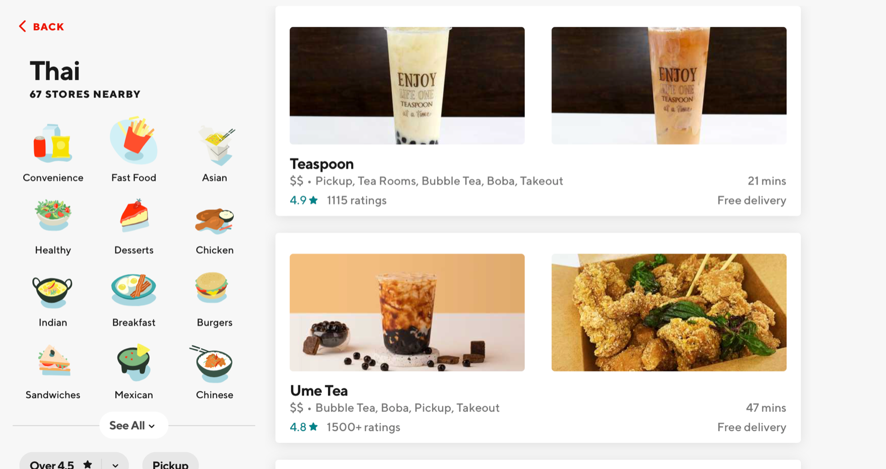Viewport: 886px width, 469px height.
Task: Open the Burgers category icon
Action: 212,288
